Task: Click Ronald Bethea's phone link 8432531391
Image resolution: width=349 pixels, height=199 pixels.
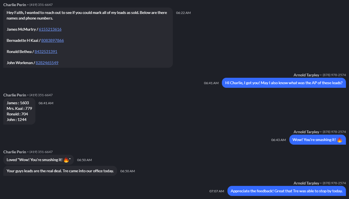Action: pos(46,52)
